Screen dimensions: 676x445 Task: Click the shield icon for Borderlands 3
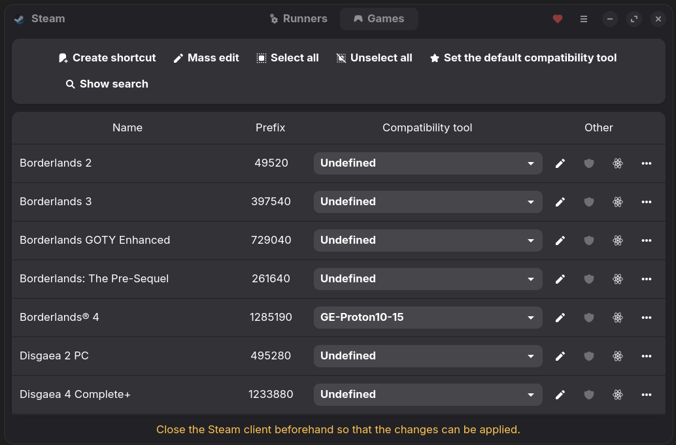click(589, 202)
